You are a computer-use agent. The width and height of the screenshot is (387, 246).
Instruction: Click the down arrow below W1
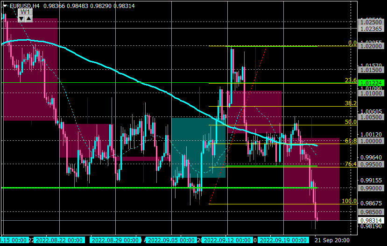point(21,19)
